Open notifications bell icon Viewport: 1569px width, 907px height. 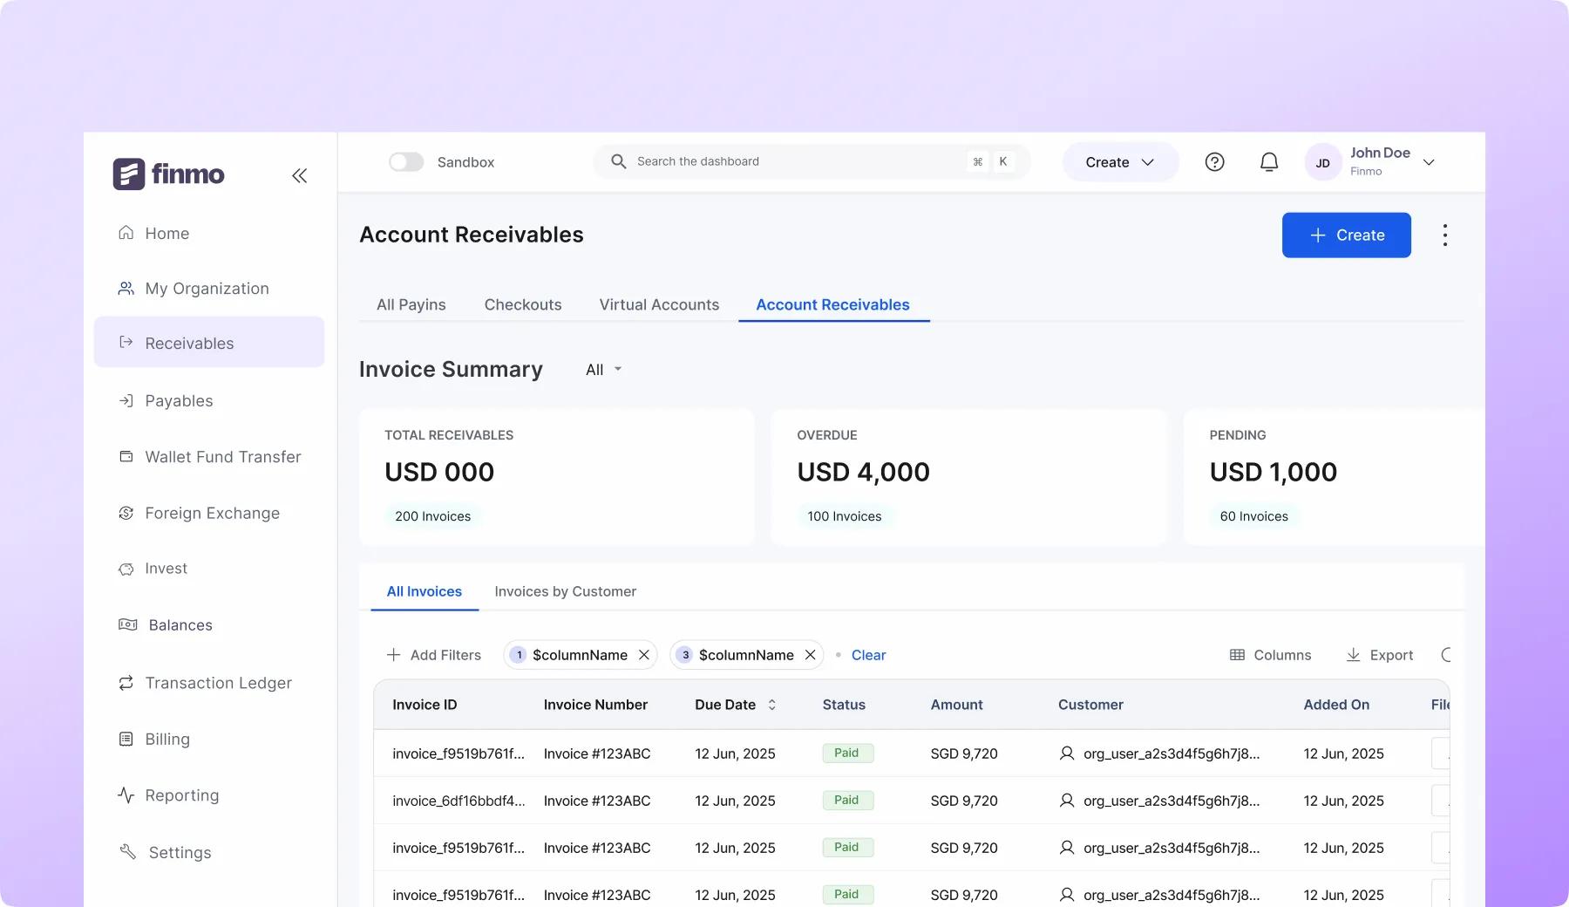[1269, 162]
